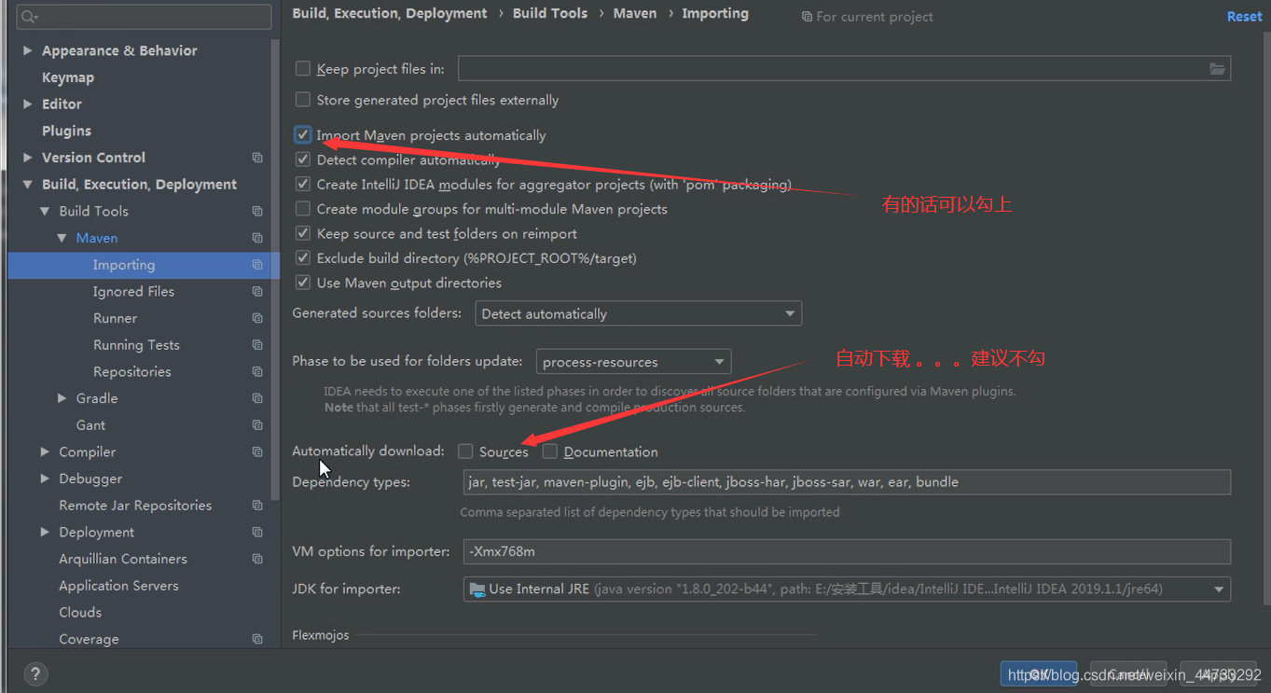Click Maven in the breadcrumb path
Screen dimensions: 1271x693
(x=635, y=13)
